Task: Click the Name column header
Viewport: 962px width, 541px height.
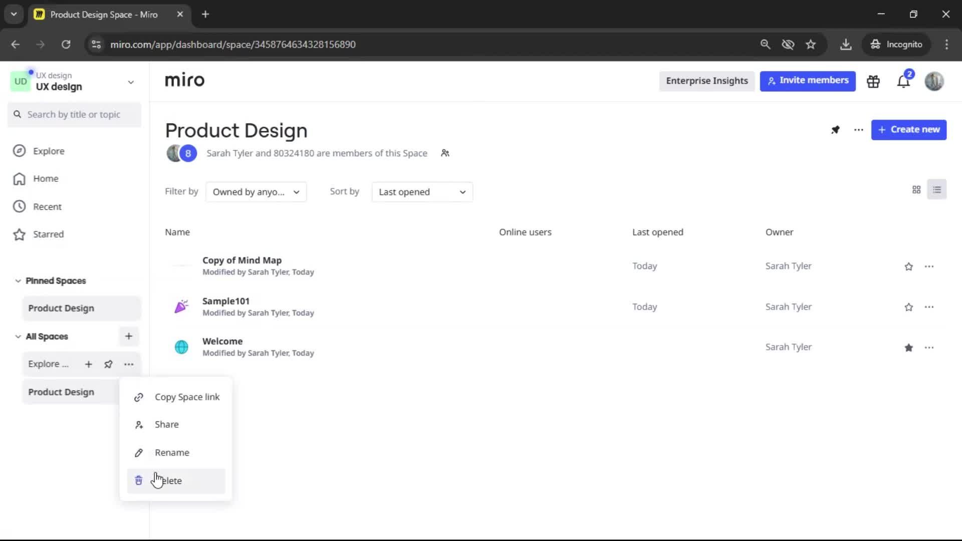Action: point(177,232)
